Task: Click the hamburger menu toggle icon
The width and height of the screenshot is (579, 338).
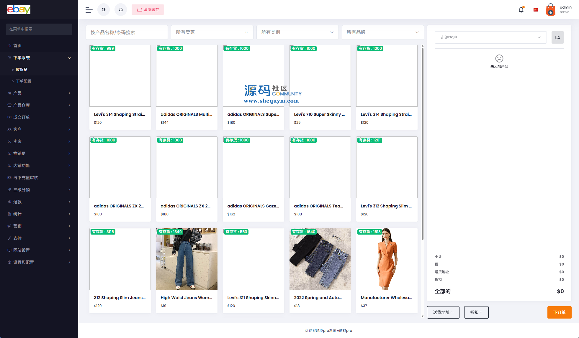Action: [89, 10]
